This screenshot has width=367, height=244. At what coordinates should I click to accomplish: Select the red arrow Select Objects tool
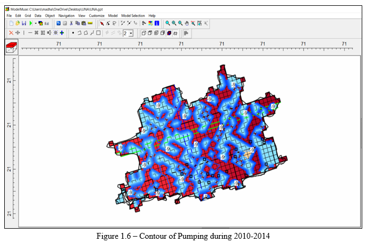coord(102,23)
